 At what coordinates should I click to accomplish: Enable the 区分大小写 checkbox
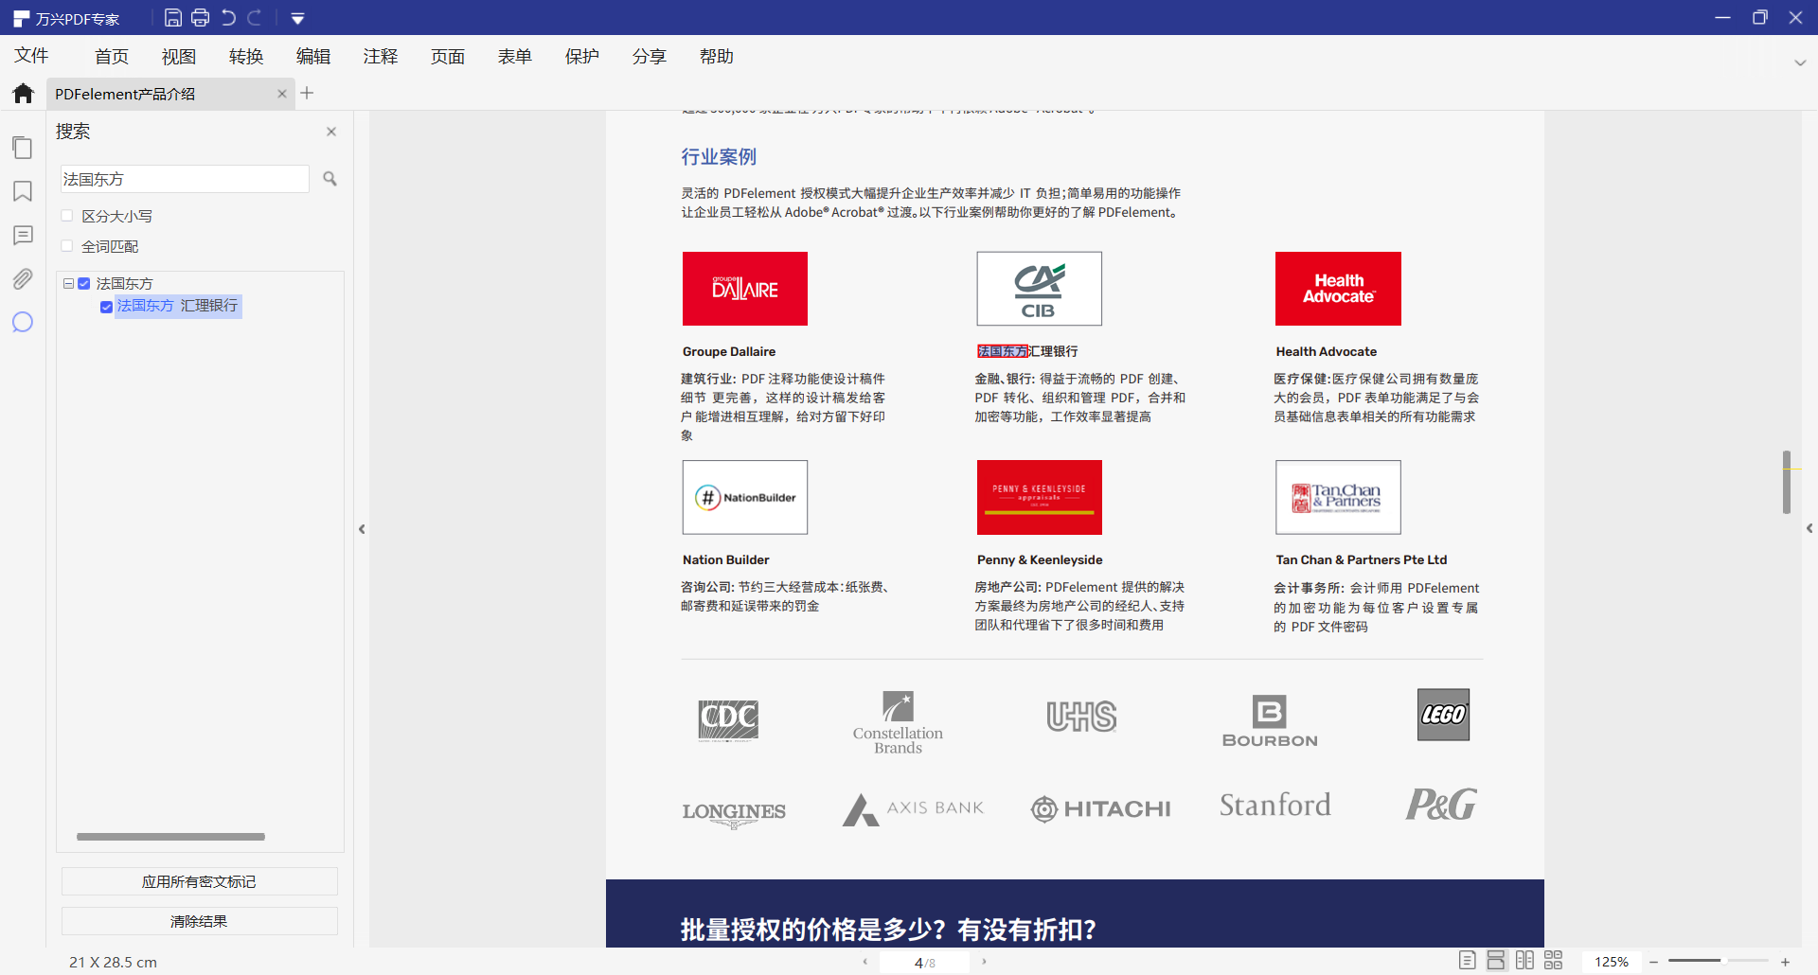point(66,215)
